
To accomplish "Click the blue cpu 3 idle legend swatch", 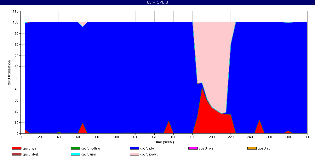I will coord(135,148).
